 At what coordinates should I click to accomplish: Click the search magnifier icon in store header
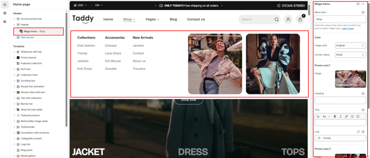[x=276, y=19]
